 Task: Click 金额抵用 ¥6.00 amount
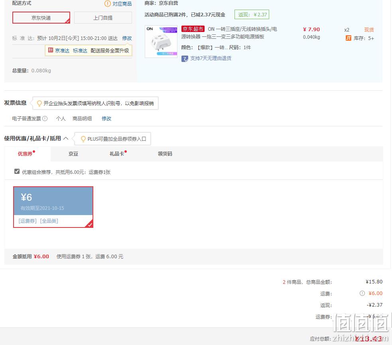click(x=41, y=256)
